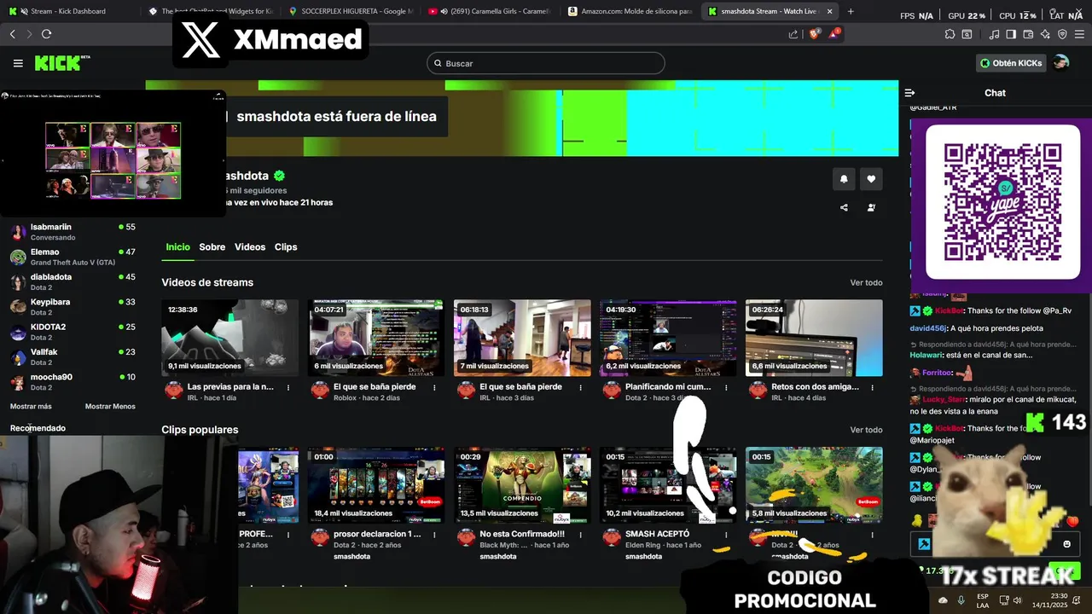
Task: Open the emoji picker in the chat box
Action: [1066, 544]
